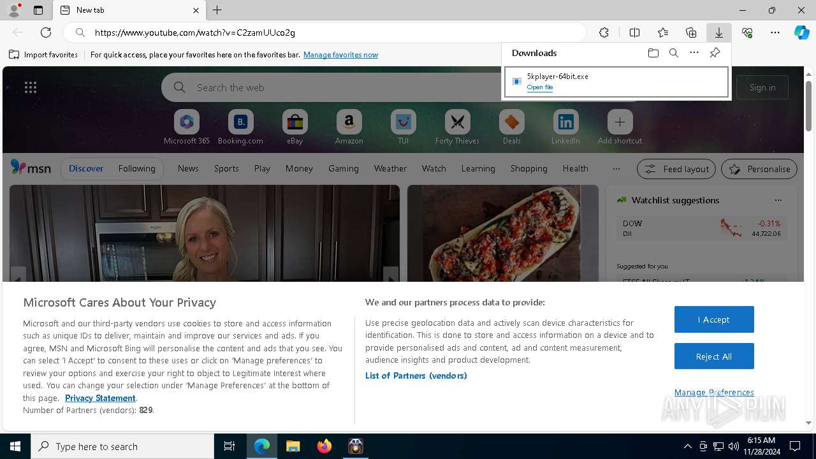Screen dimensions: 816x459
Task: Open Microsoft 365 shortcut
Action: pos(186,127)
